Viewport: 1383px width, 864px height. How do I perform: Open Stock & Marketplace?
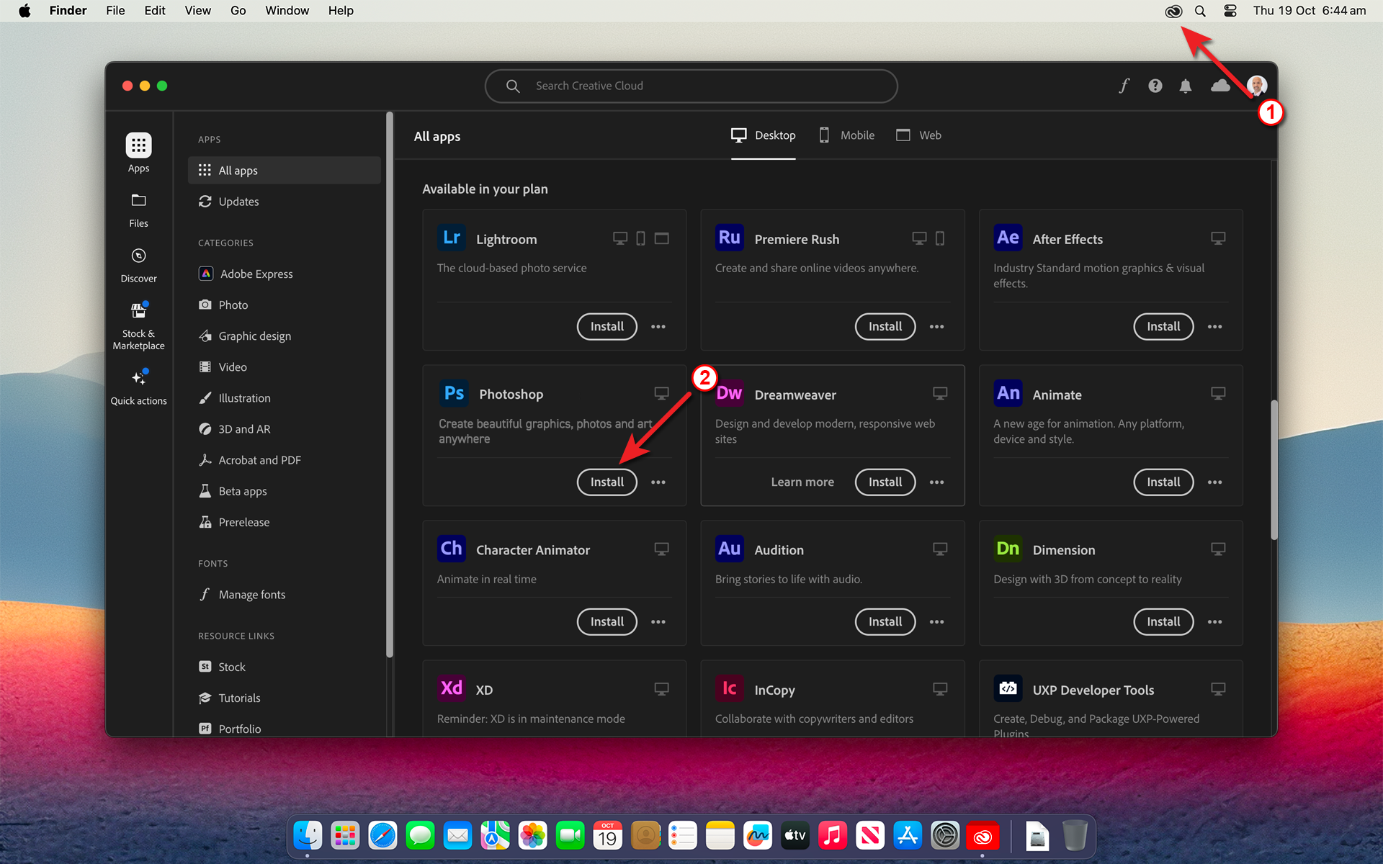click(x=138, y=326)
